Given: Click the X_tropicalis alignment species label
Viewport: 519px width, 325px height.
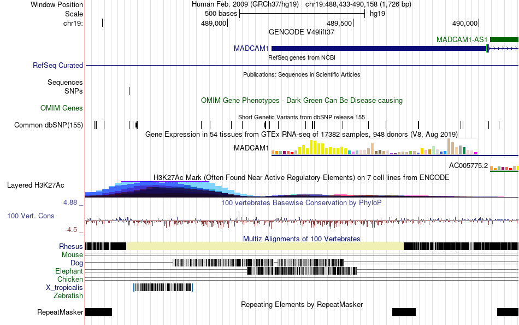Looking at the screenshot, I should click(x=64, y=288).
